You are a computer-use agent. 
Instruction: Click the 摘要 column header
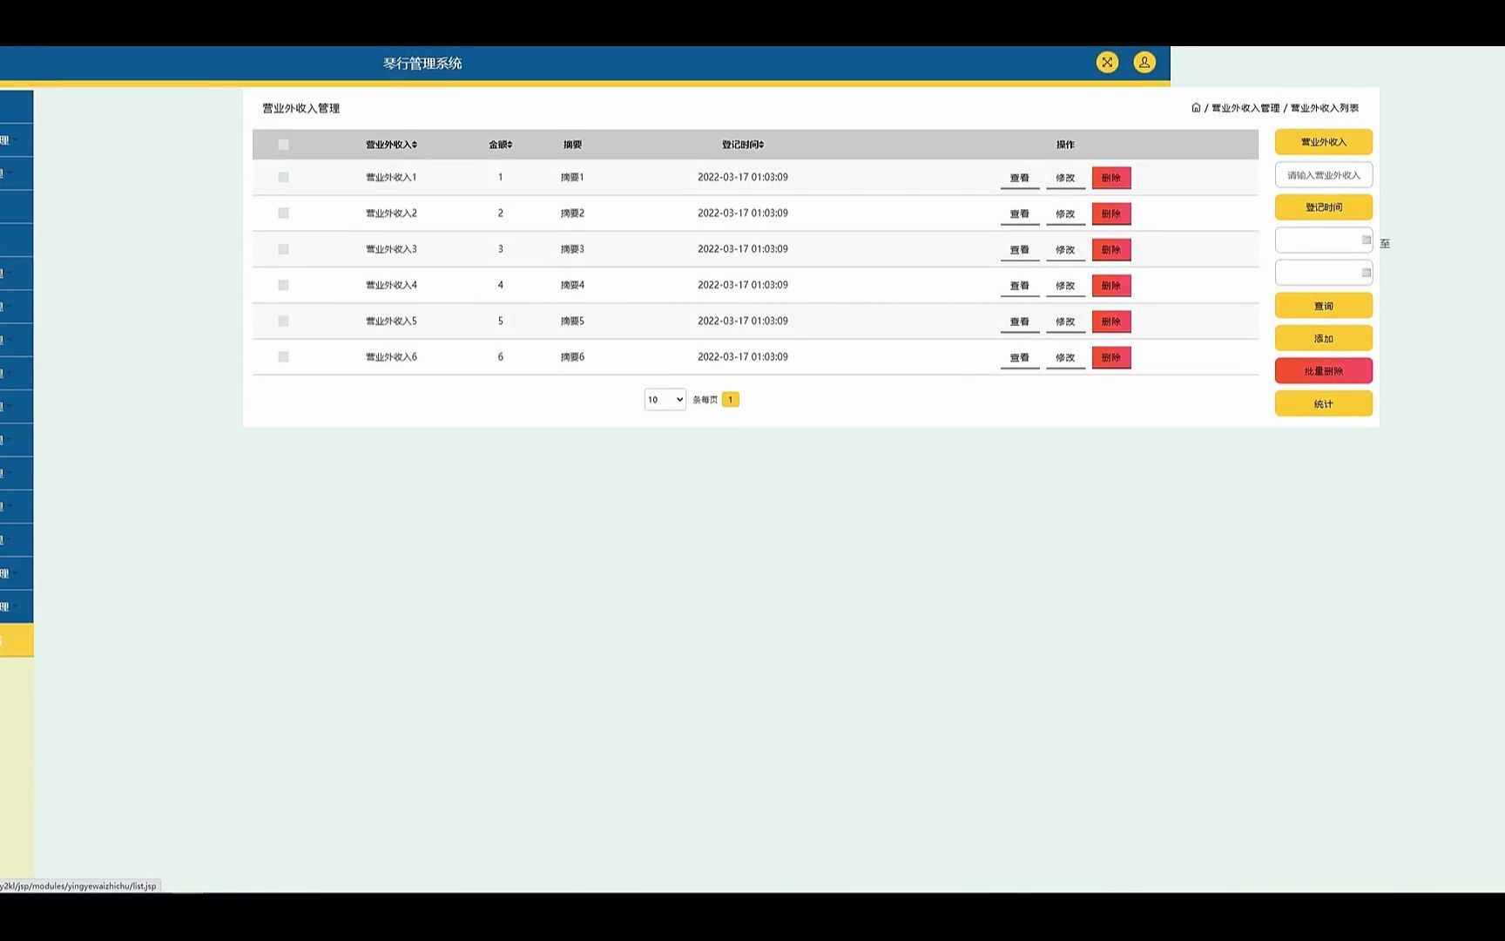(572, 145)
